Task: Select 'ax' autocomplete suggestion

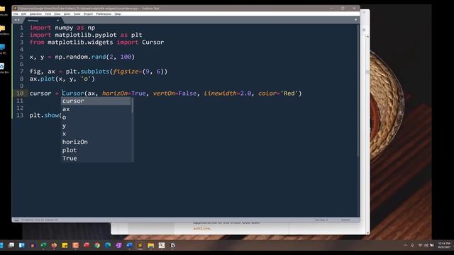Action: pos(96,109)
